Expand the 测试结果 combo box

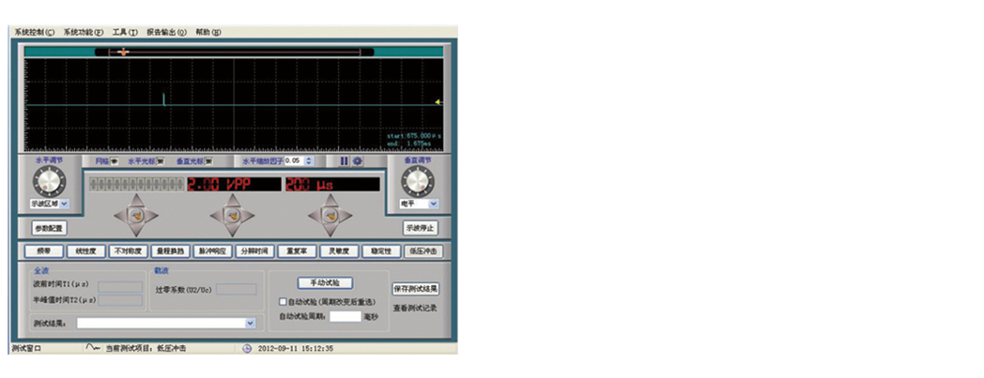coord(250,323)
